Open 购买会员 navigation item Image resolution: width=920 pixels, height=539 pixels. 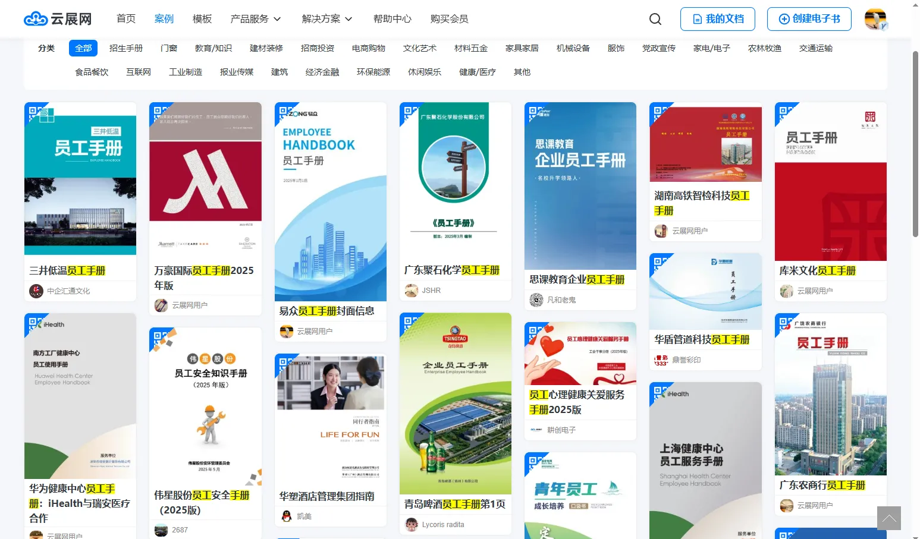(x=450, y=19)
